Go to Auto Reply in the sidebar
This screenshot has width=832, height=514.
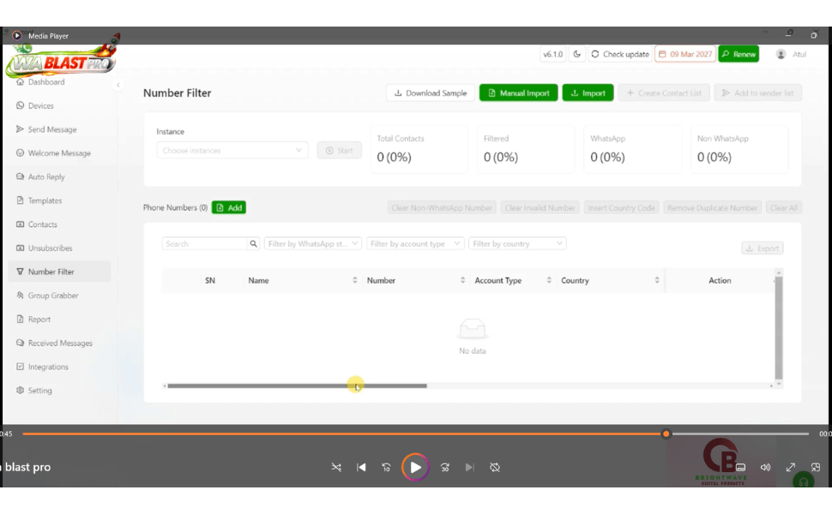click(46, 177)
